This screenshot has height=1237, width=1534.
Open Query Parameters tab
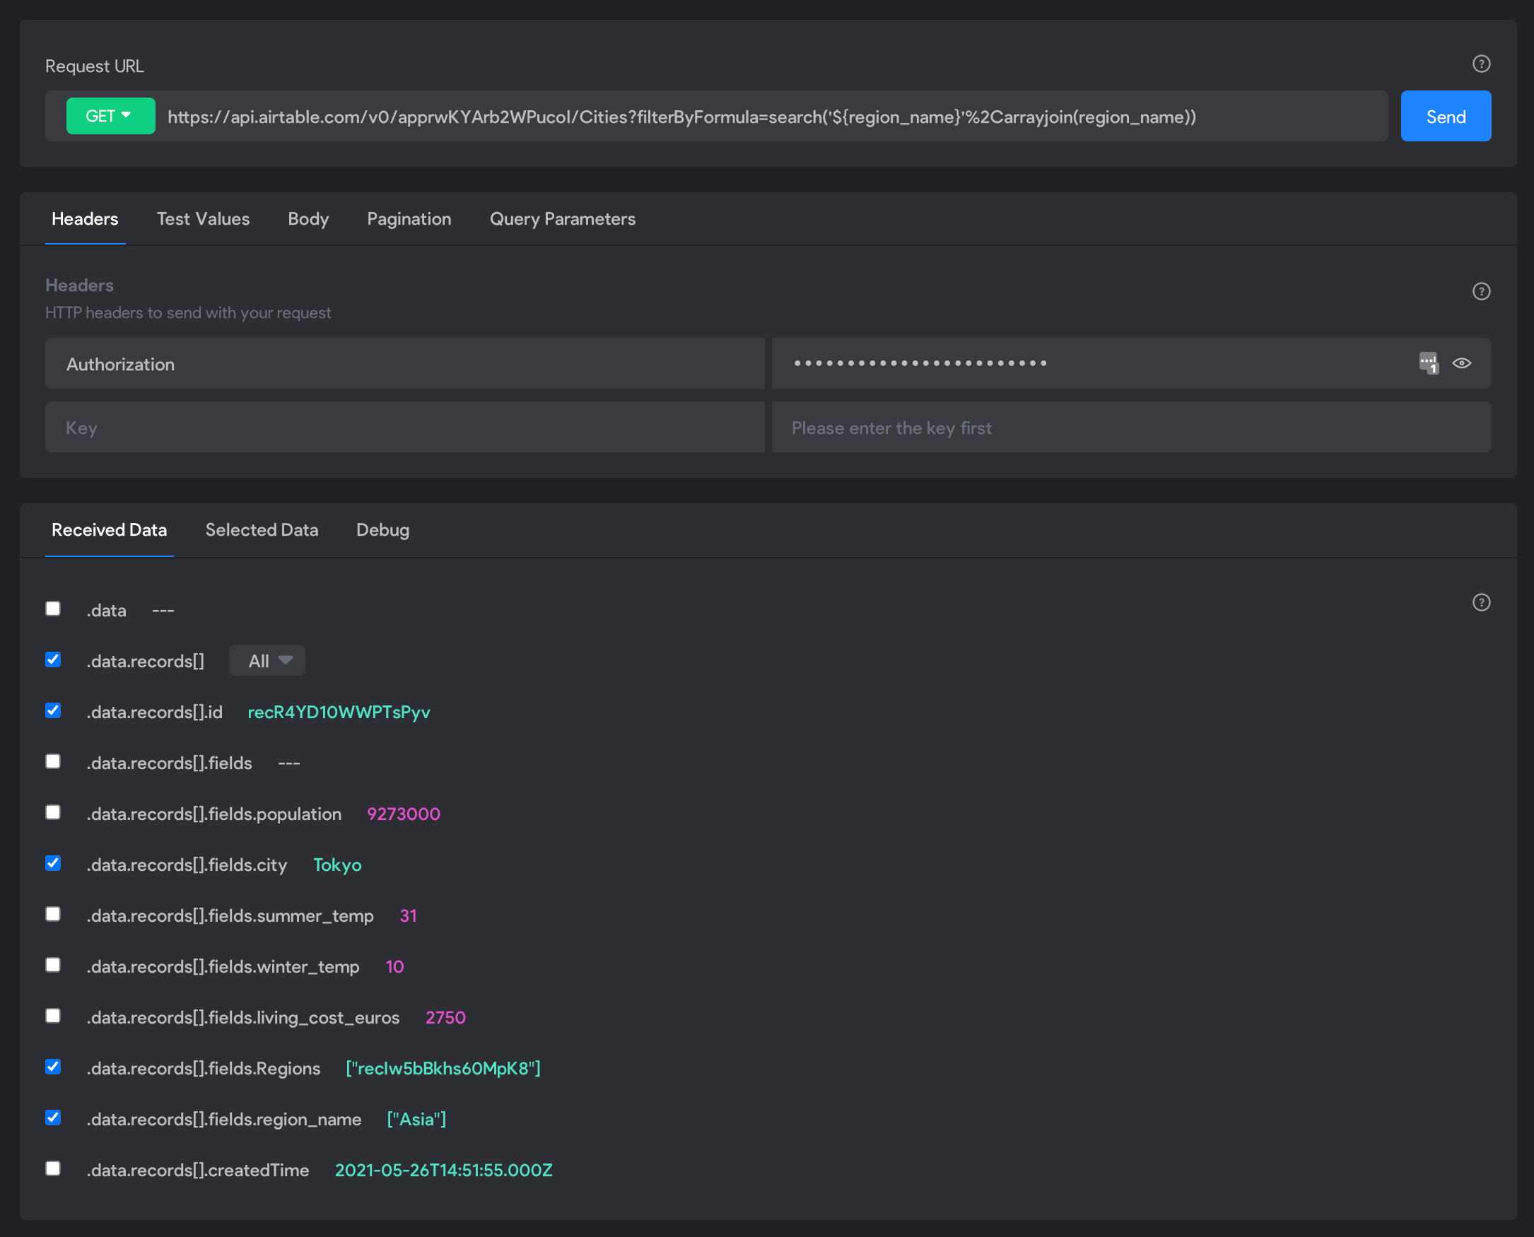click(x=562, y=219)
